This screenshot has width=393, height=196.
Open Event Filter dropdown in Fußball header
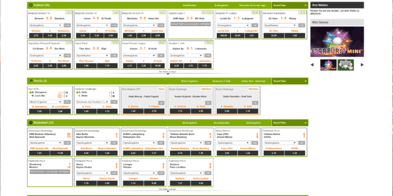(x=290, y=5)
